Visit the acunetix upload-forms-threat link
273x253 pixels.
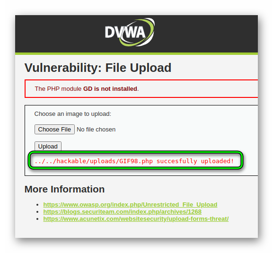pos(136,219)
